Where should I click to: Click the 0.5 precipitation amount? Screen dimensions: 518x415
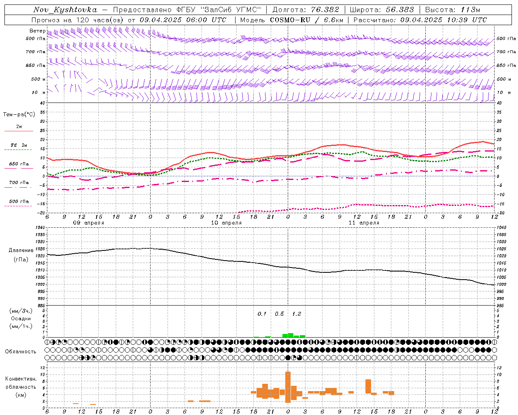pyautogui.click(x=279, y=314)
